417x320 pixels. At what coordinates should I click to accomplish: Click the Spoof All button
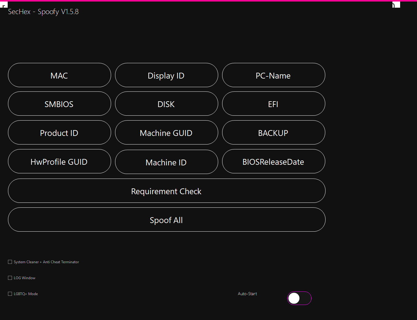[x=166, y=220]
